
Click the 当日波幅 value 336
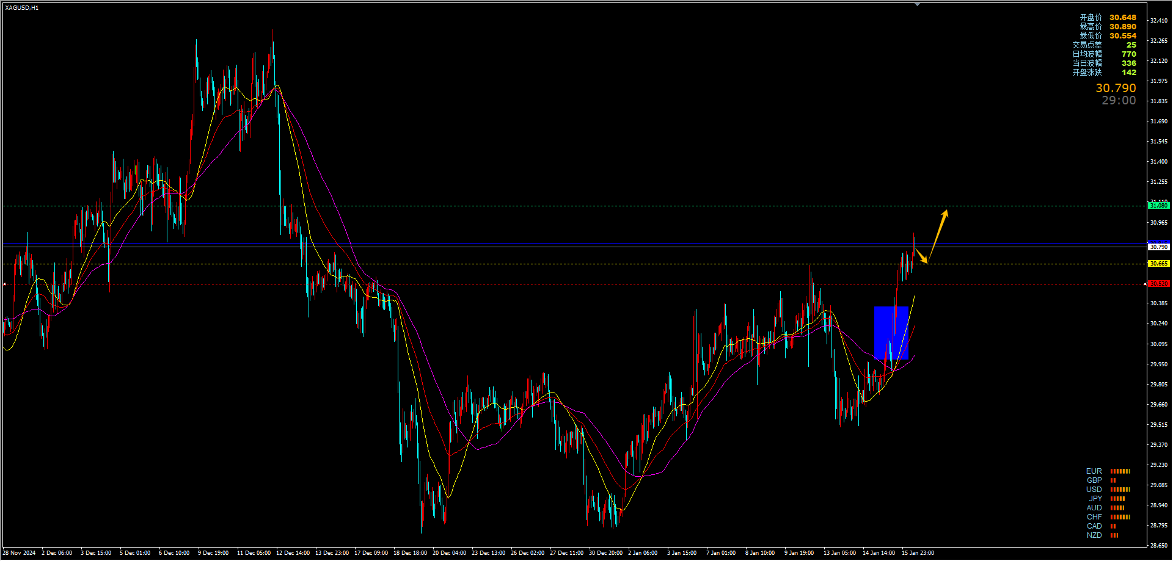pos(1129,63)
